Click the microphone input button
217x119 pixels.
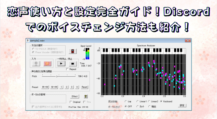click(x=36, y=64)
